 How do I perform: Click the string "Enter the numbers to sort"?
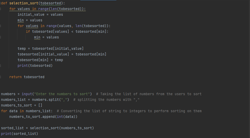point(62,94)
